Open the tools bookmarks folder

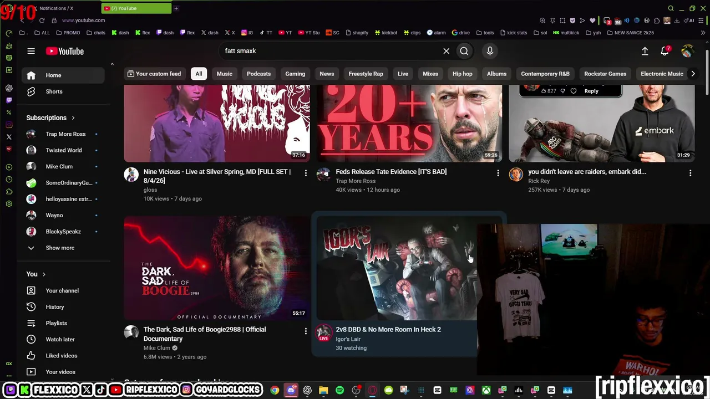click(x=485, y=33)
